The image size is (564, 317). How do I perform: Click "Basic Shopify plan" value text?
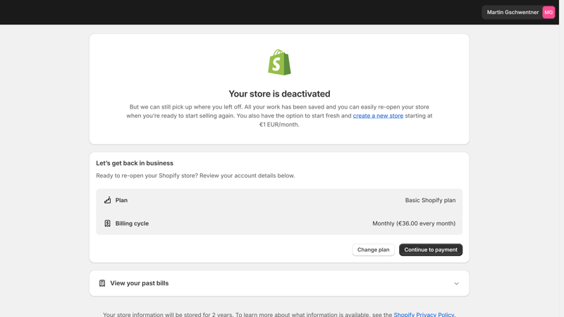430,200
